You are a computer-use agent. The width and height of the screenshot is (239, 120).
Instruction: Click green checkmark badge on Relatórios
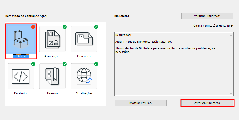(33, 64)
